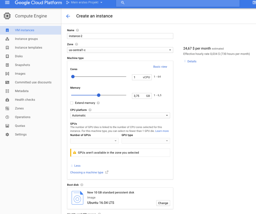Open the Number of GPUs dropdown
This screenshot has width=256, height=214.
coord(95,141)
